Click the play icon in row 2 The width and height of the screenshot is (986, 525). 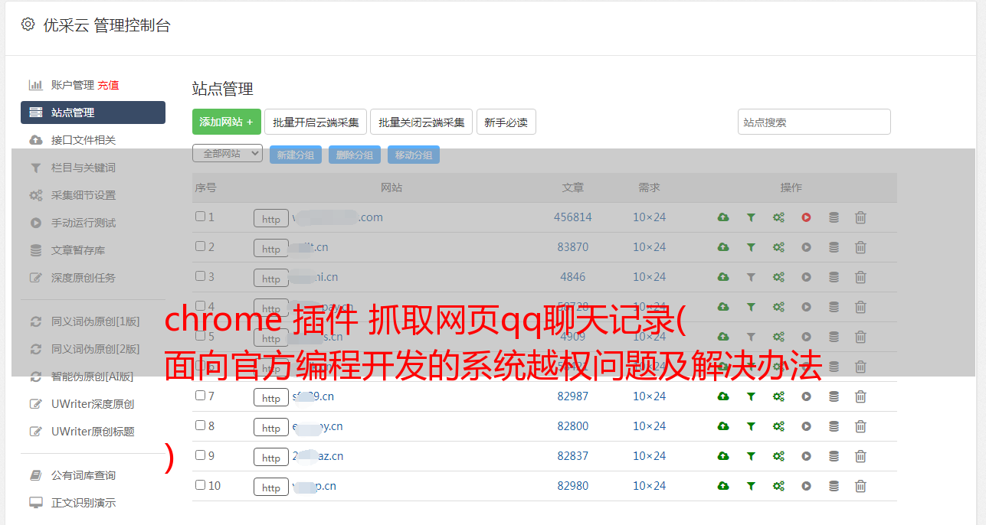(806, 247)
